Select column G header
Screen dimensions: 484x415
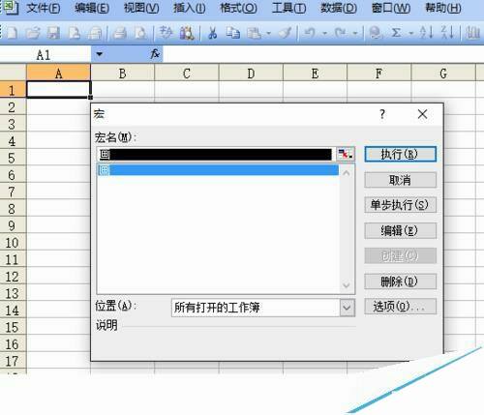443,74
